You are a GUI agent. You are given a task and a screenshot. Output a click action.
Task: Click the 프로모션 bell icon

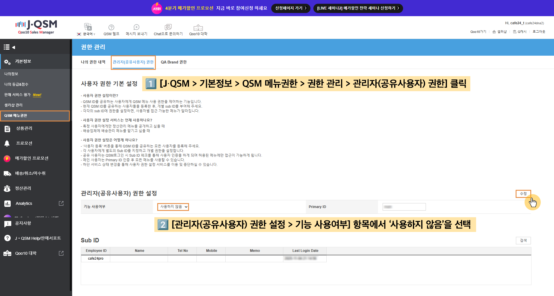click(7, 143)
